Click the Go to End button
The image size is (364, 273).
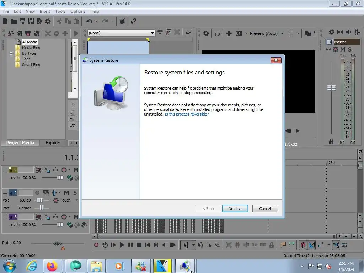point(156,245)
